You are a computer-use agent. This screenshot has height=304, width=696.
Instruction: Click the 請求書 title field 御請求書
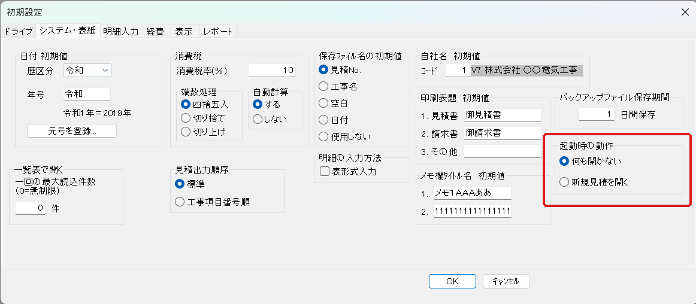click(x=503, y=133)
